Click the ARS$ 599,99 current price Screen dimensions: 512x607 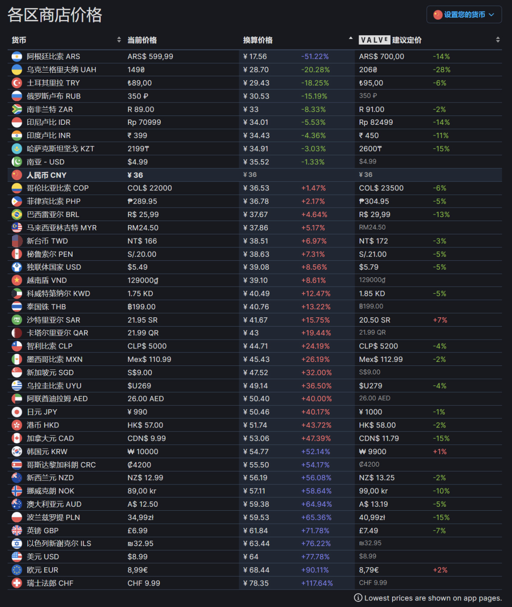[150, 57]
